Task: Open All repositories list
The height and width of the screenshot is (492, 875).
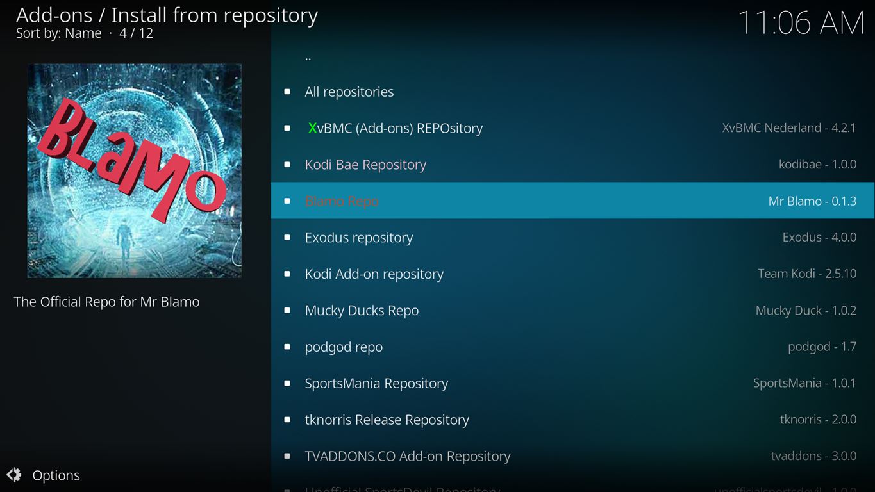Action: tap(349, 92)
